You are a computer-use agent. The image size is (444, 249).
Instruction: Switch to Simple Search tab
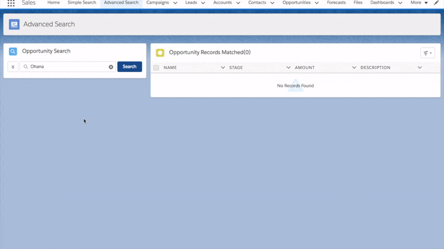(82, 3)
